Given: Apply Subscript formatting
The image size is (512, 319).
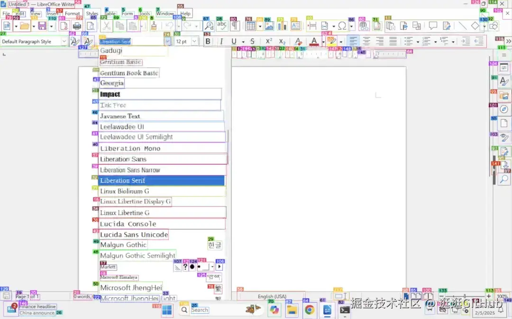Looking at the screenshot, I should [282, 41].
